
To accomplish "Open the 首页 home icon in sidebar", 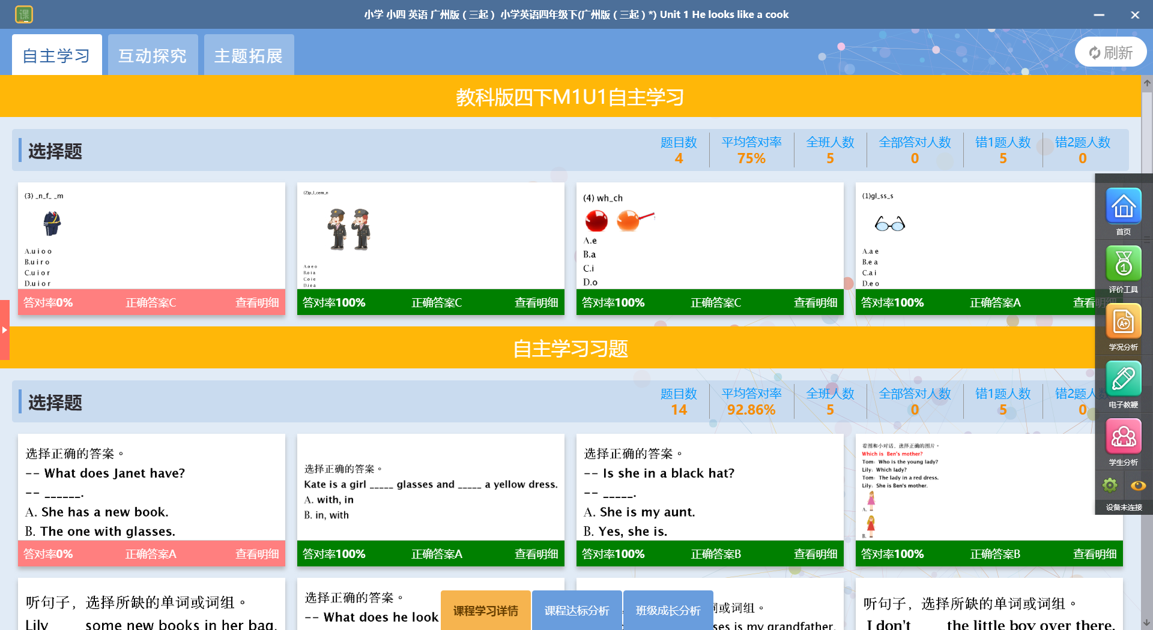I will click(1123, 208).
